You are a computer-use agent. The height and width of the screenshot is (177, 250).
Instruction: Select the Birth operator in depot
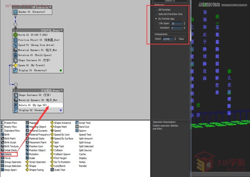(x=5, y=135)
